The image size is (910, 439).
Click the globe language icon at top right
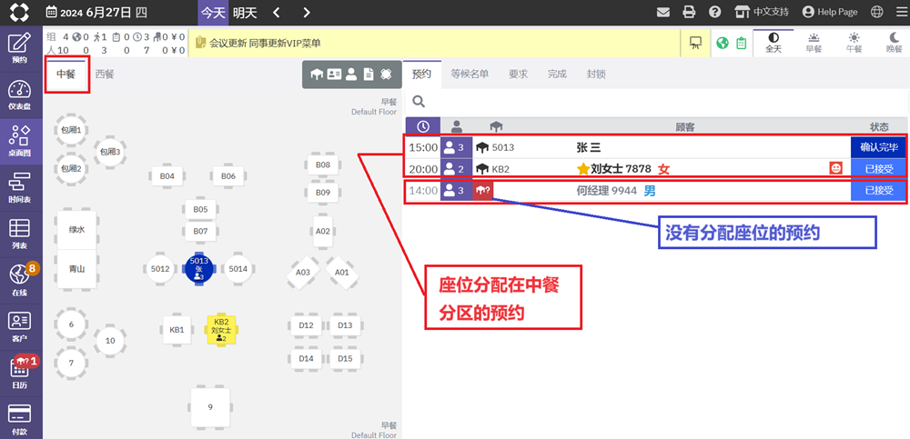877,12
